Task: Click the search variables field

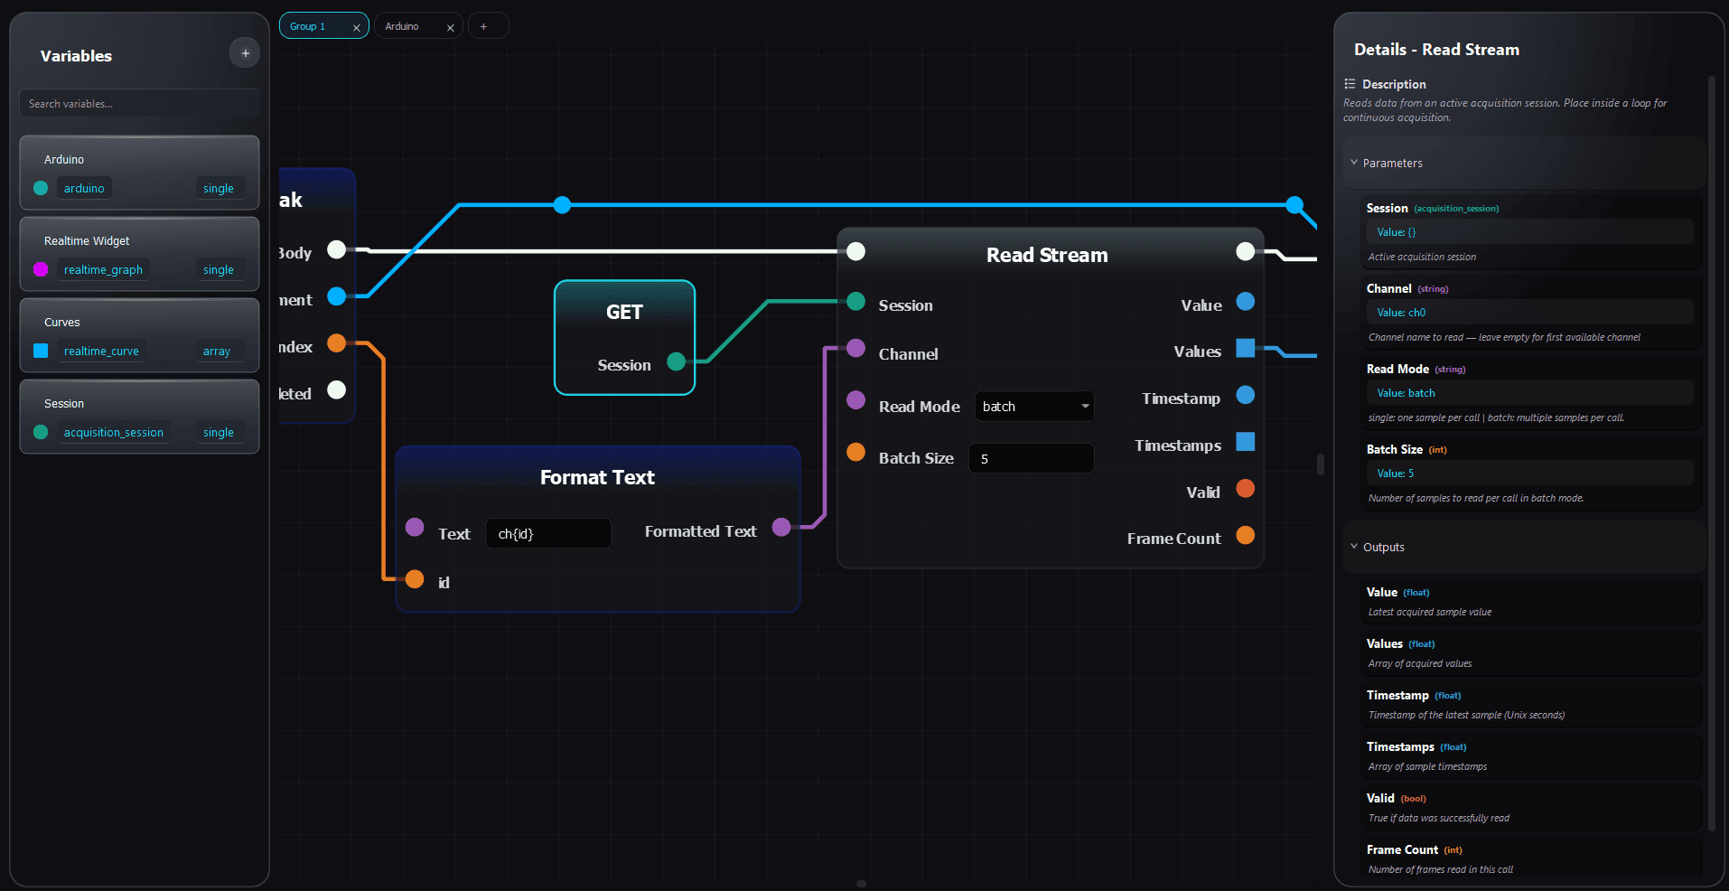Action: tap(138, 103)
